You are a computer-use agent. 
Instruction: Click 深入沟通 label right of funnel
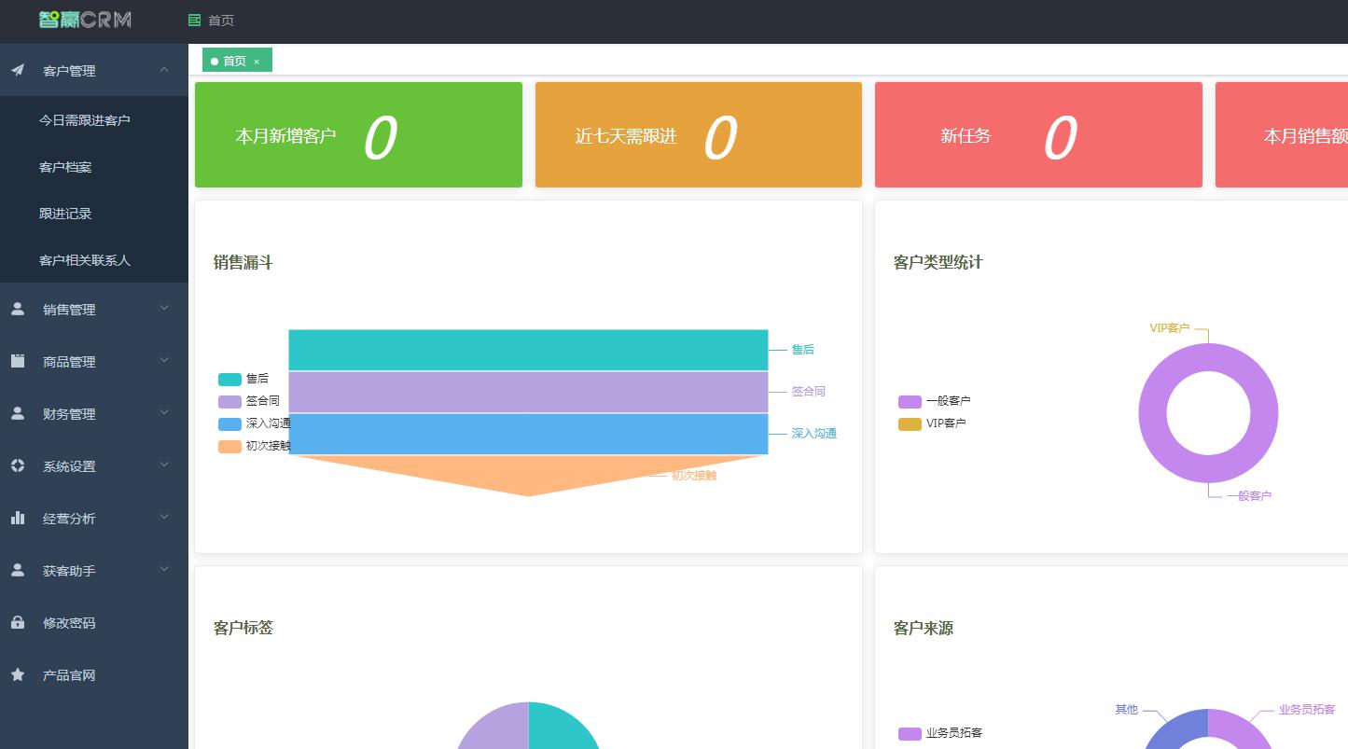[x=814, y=434]
